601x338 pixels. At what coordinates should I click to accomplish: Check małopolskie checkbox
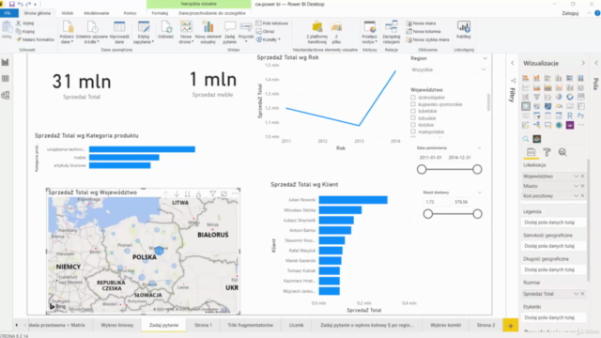pos(413,131)
